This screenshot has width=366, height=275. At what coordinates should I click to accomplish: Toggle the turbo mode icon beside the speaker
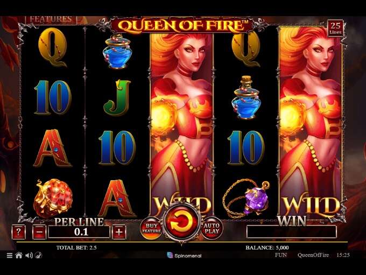pos(38,255)
